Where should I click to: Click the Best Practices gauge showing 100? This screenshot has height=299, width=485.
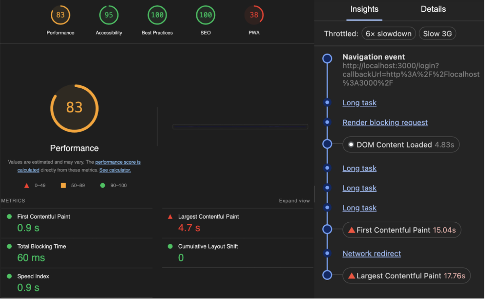[157, 15]
